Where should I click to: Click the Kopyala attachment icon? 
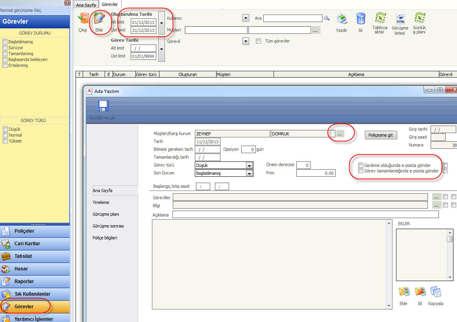coord(436,292)
